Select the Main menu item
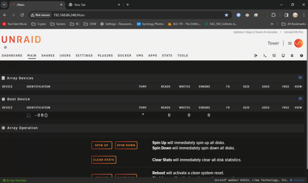The image size is (308, 183). tap(32, 56)
